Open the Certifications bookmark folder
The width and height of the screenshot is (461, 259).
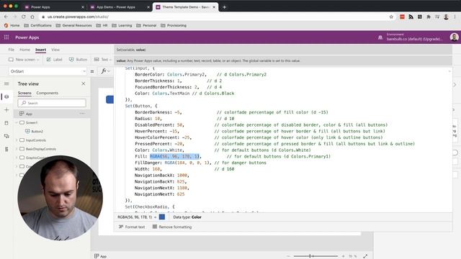coord(37,26)
